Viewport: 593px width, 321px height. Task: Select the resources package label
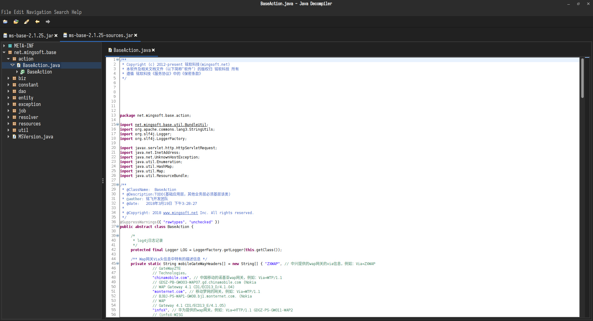(x=29, y=124)
